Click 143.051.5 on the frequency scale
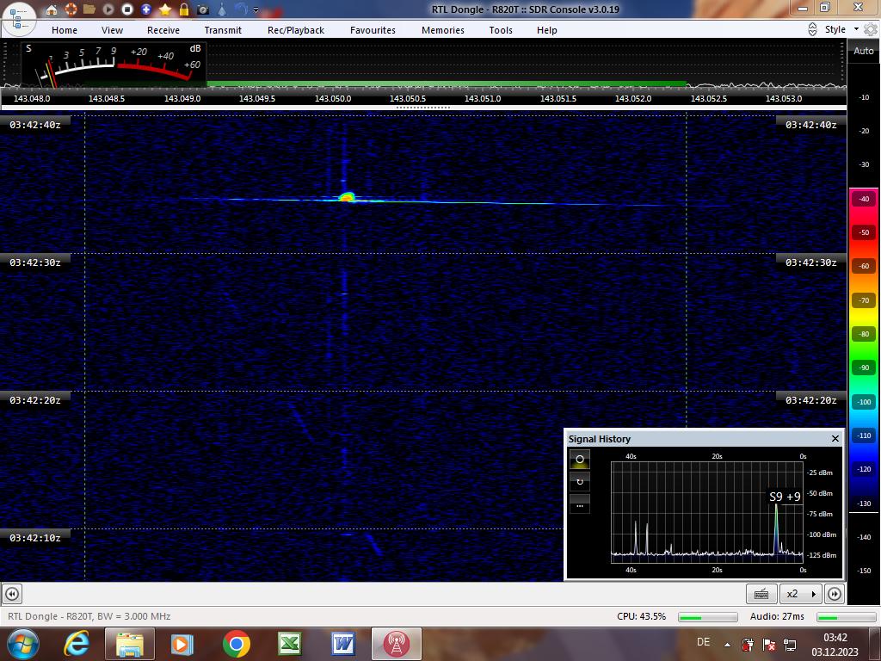The image size is (881, 661). click(558, 98)
